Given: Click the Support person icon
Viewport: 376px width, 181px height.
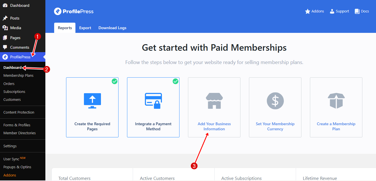Looking at the screenshot, I should 332,11.
